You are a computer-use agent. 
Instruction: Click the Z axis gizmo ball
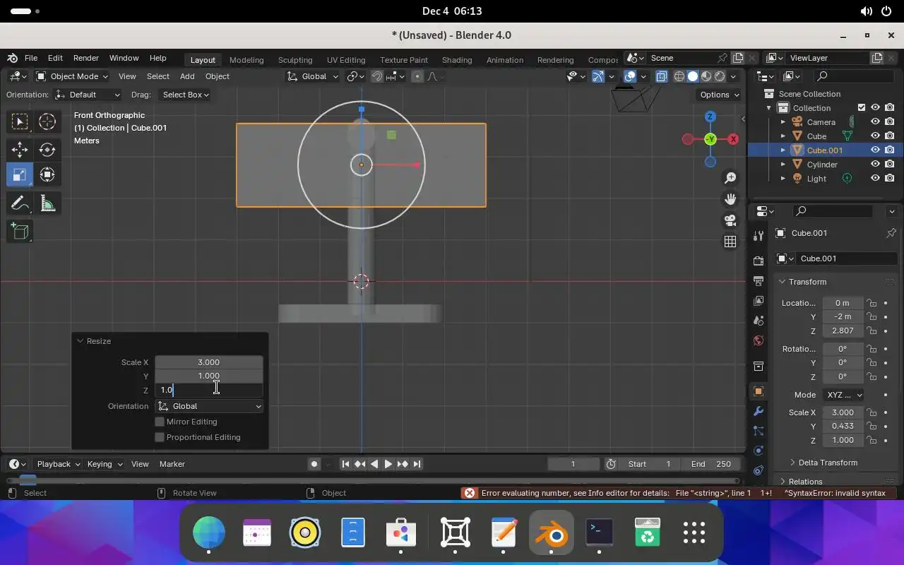(x=710, y=117)
